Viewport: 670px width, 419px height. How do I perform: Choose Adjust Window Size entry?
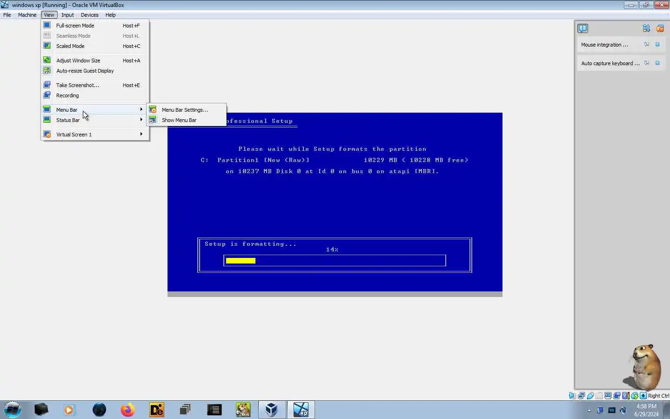[95, 61]
